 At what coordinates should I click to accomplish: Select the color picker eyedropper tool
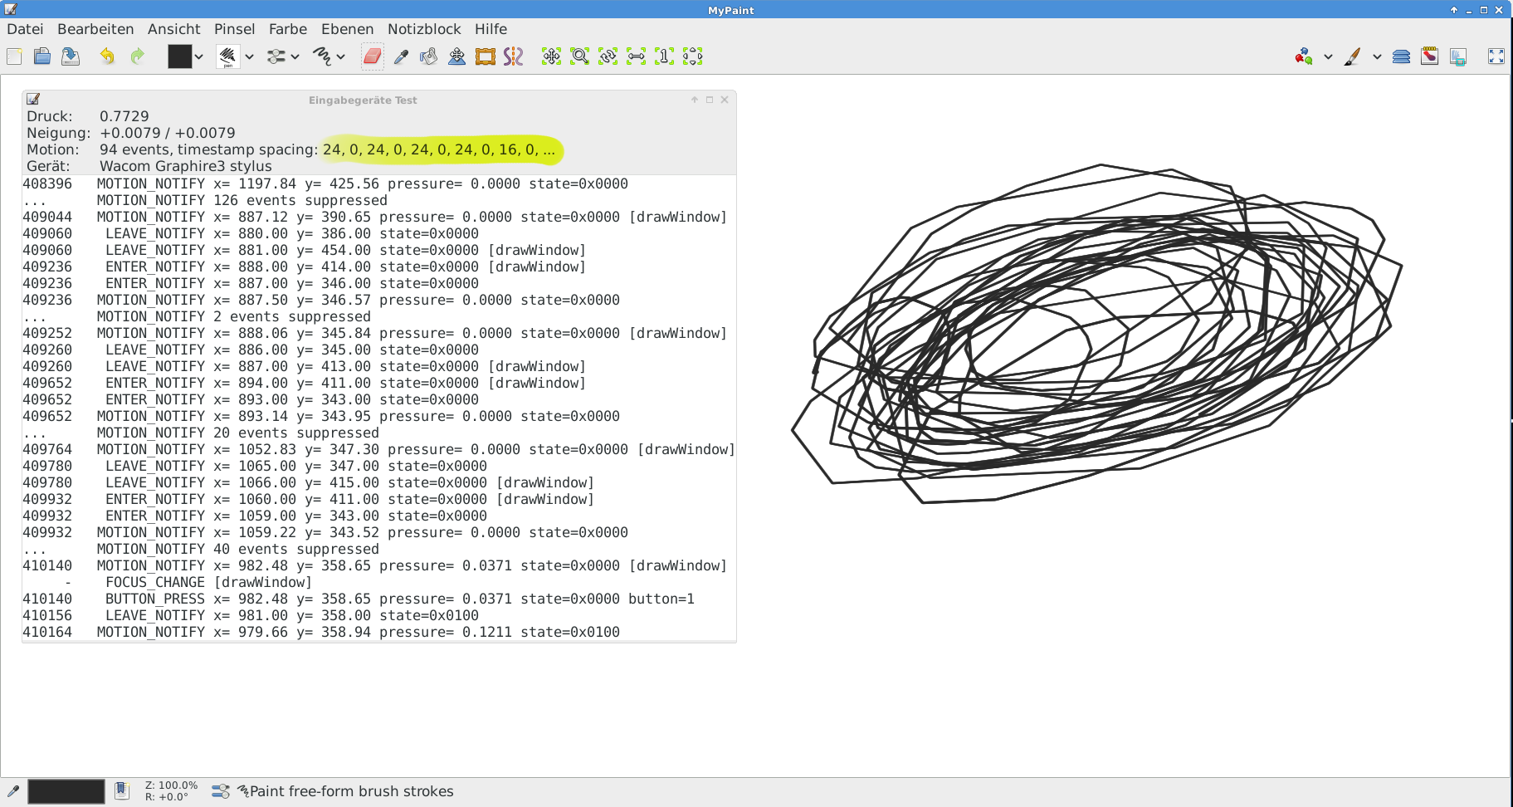401,56
